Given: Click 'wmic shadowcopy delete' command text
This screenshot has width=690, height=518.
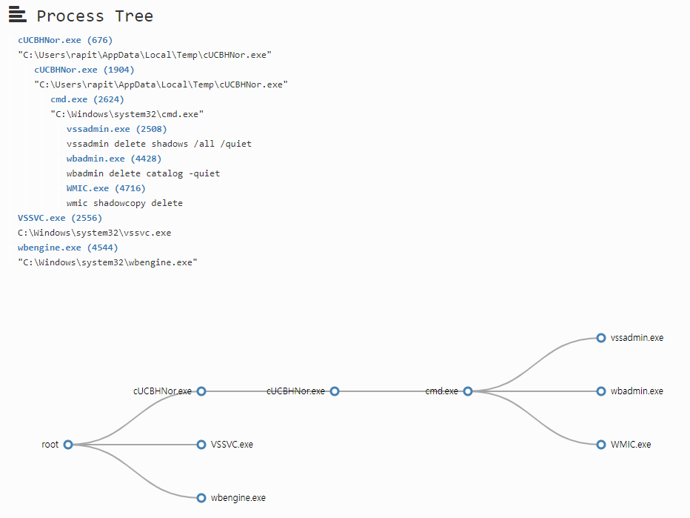Looking at the screenshot, I should (124, 203).
